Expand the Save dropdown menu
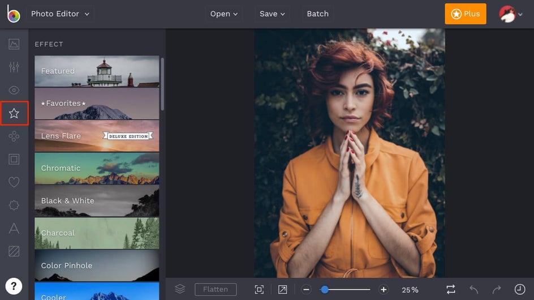534x300 pixels. pos(272,14)
